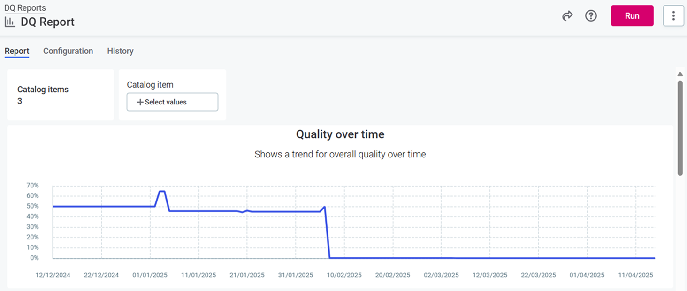Click the Catalog items count 3

coord(19,101)
